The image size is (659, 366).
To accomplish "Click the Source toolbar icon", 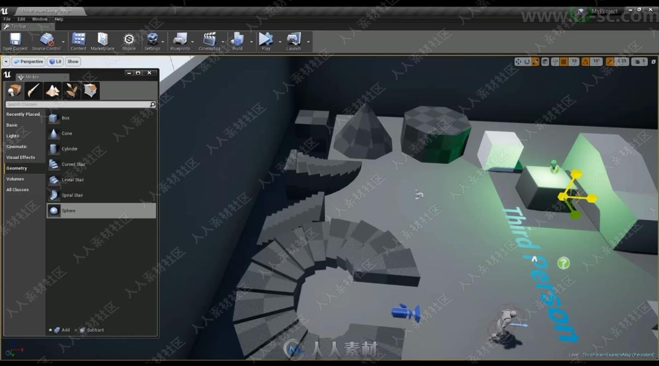I will (x=129, y=39).
